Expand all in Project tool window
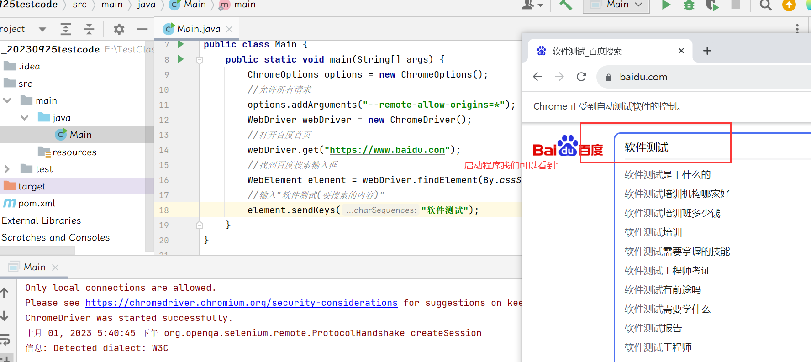Image resolution: width=811 pixels, height=362 pixels. pos(66,29)
